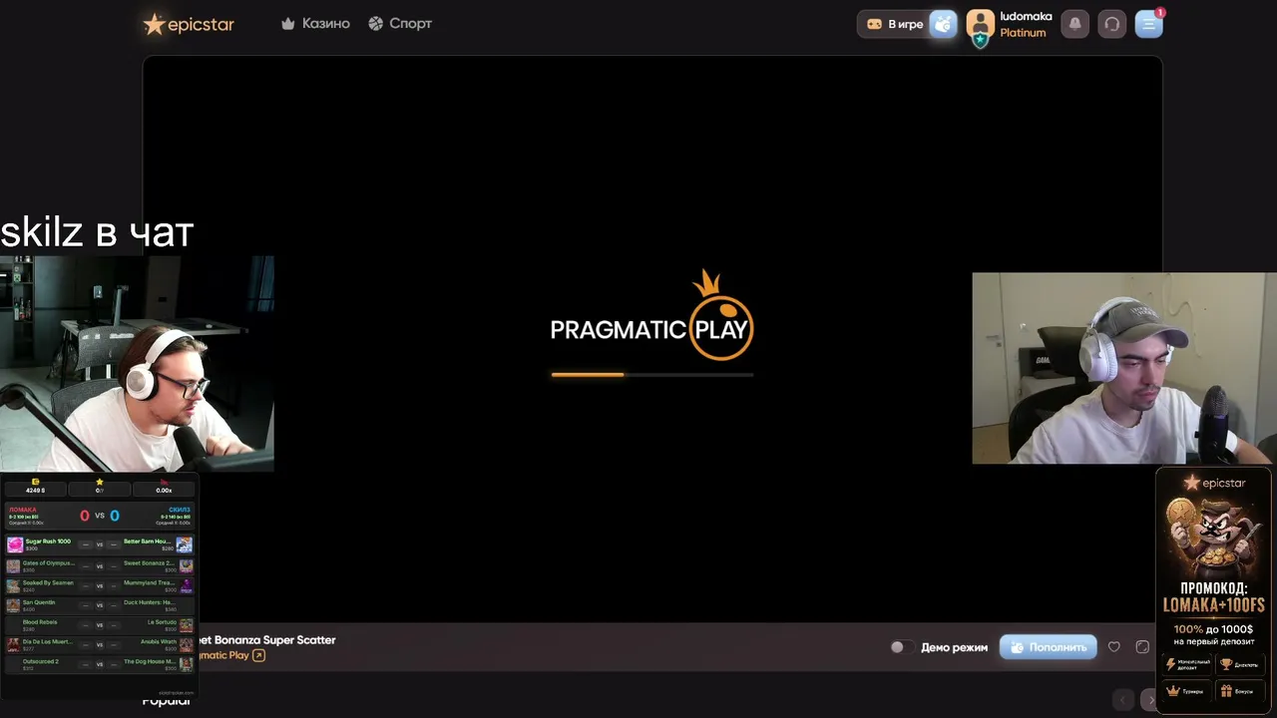Click the previous arrow in Popular carousel

pyautogui.click(x=1123, y=700)
